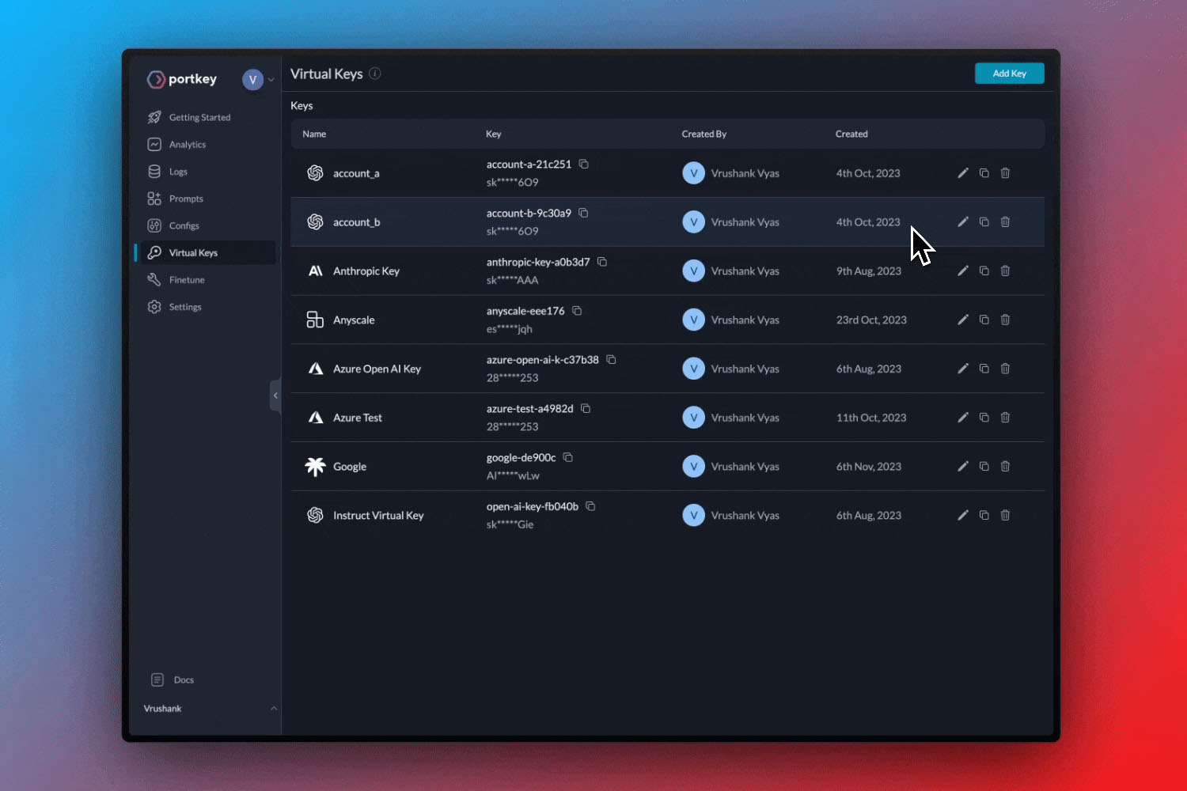The height and width of the screenshot is (791, 1187).
Task: Copy the account-b-9c30a9 key
Action: click(583, 213)
